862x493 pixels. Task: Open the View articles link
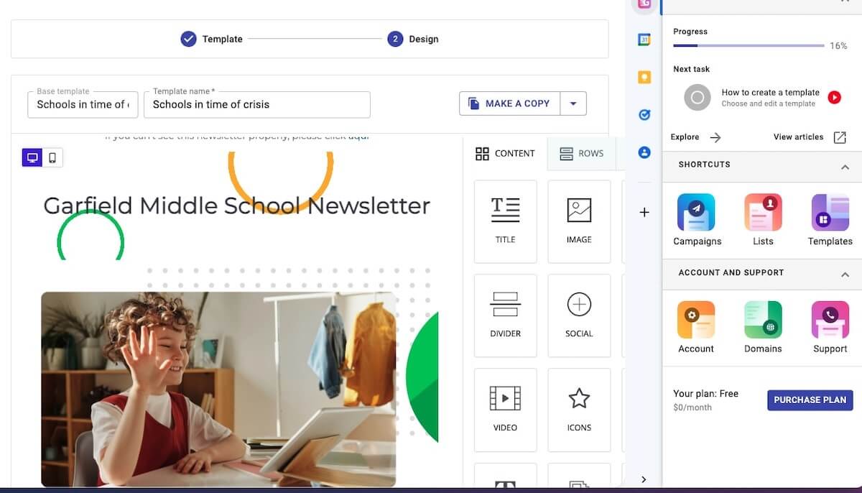point(810,137)
